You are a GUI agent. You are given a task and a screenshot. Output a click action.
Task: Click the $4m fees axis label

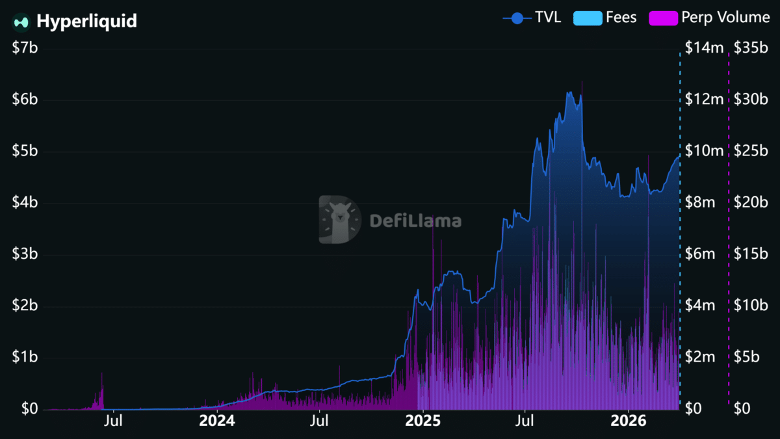click(700, 306)
